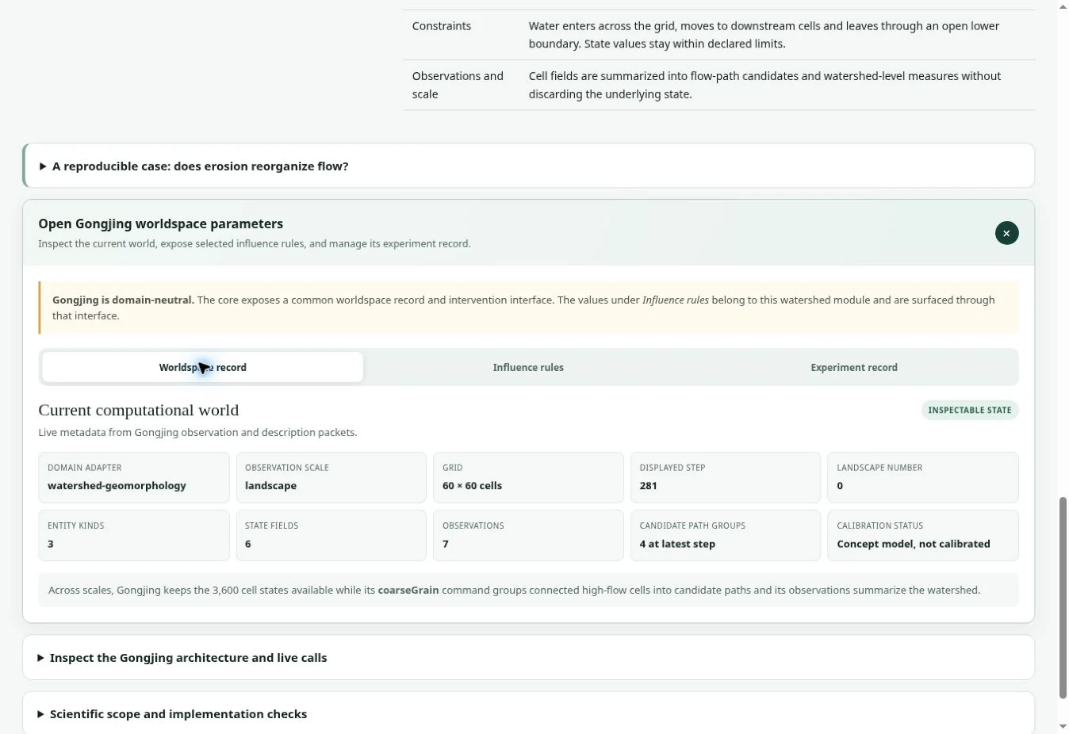Screen dimensions: 1069x734
Task: Close the Gongjing worldspace parameters panel
Action: click(1006, 233)
